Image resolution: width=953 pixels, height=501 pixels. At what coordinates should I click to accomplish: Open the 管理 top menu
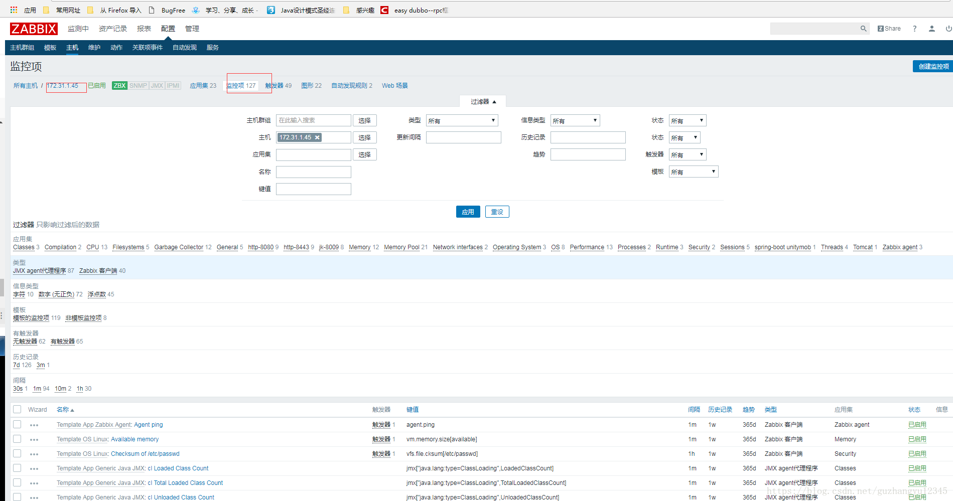click(x=192, y=29)
